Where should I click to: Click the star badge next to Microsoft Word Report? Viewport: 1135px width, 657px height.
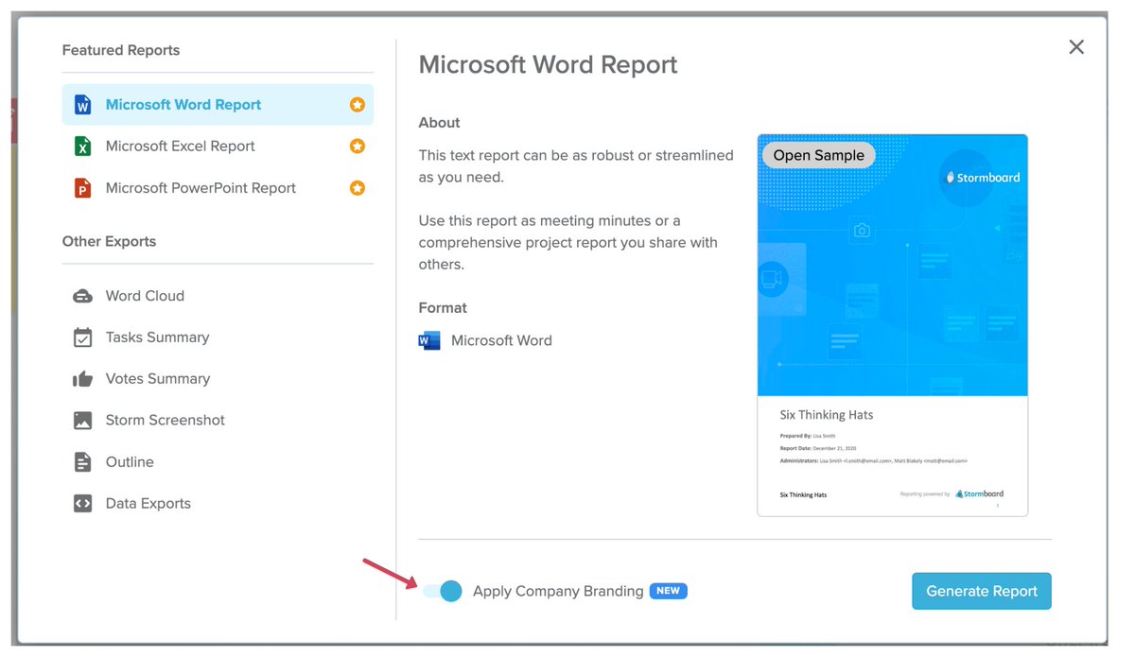(x=357, y=104)
